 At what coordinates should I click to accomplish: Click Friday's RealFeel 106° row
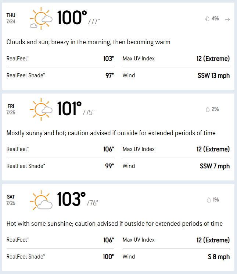(60, 149)
